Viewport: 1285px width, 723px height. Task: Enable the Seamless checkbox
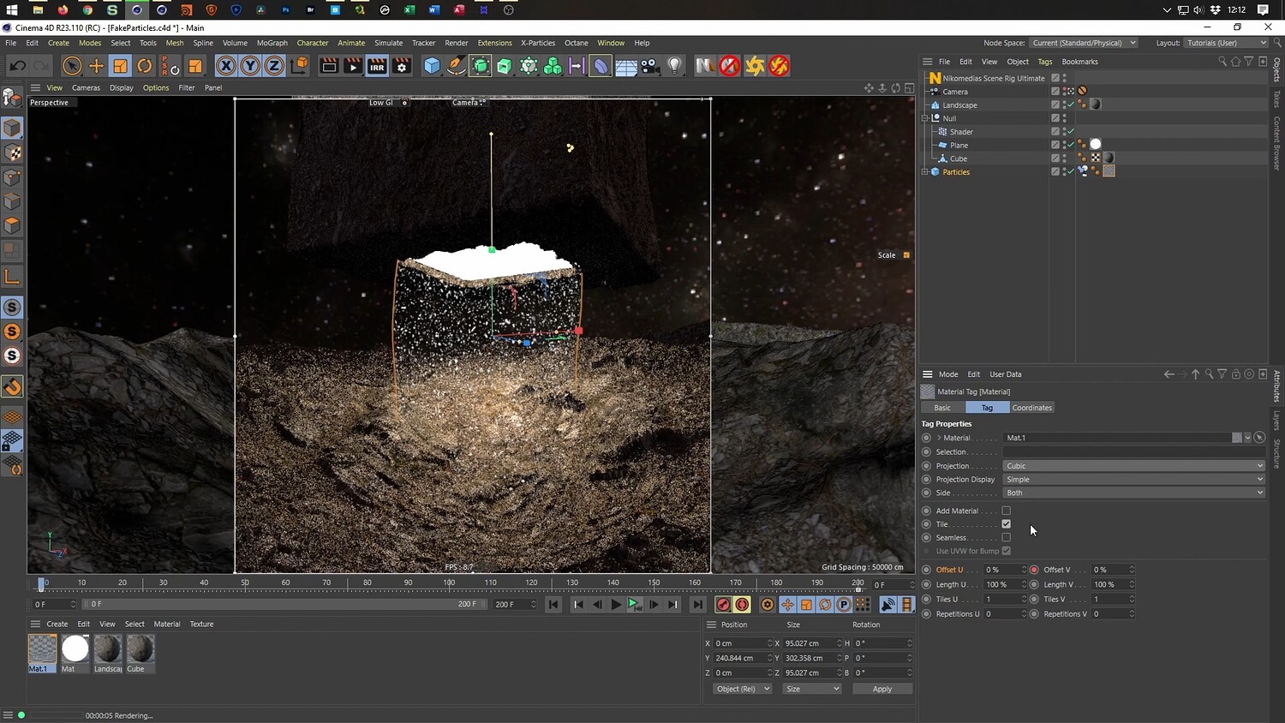(x=1006, y=538)
